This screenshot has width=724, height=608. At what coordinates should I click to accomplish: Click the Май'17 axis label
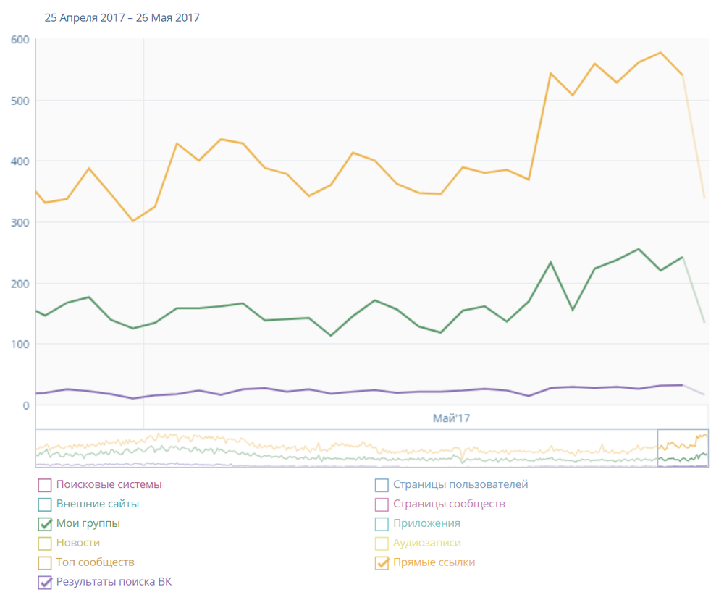coord(452,418)
